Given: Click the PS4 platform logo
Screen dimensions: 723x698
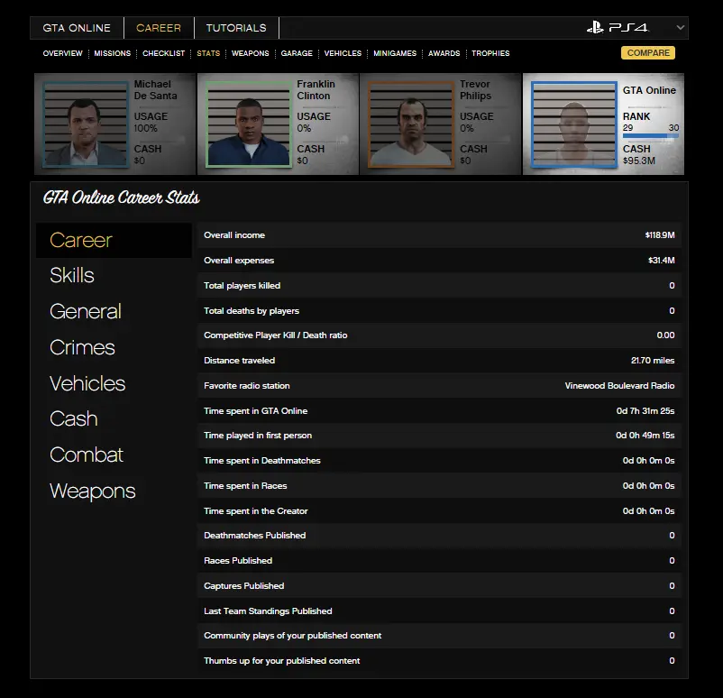Looking at the screenshot, I should click(618, 28).
